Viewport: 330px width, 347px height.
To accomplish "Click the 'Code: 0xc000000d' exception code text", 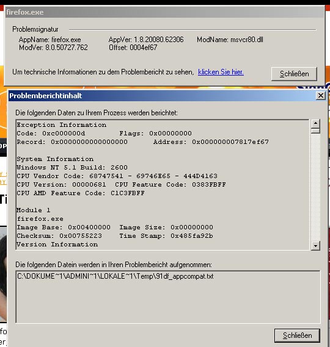I will coord(51,134).
